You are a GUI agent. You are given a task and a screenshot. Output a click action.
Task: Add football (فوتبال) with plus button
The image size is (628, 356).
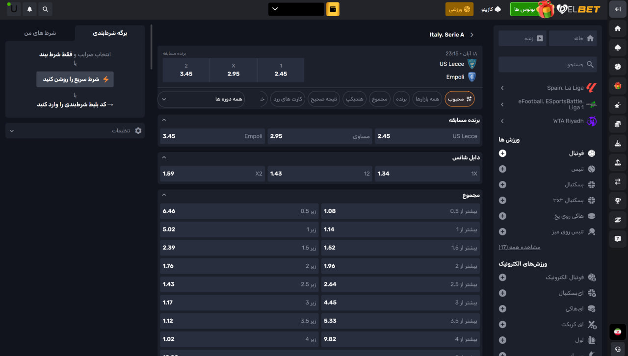502,153
